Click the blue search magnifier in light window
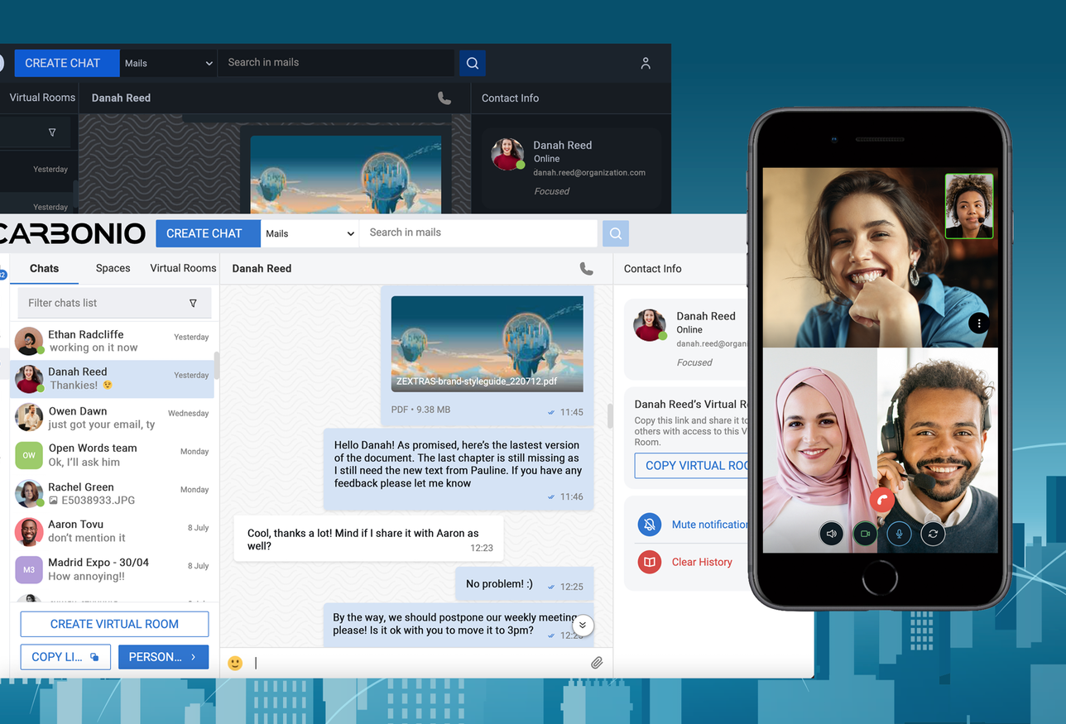The width and height of the screenshot is (1066, 724). pyautogui.click(x=615, y=233)
